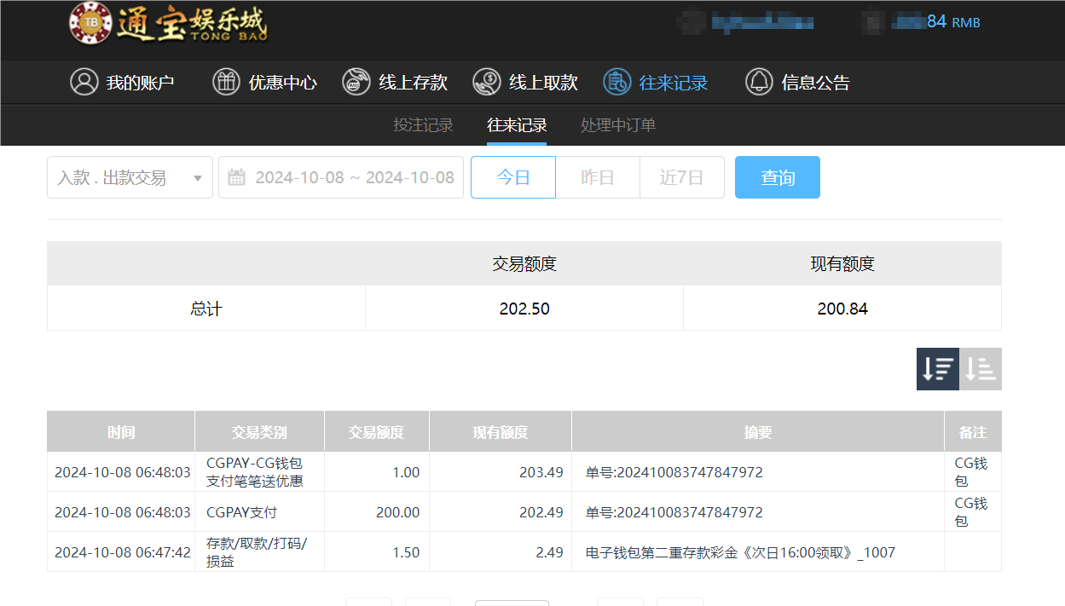Open the 入款.出款交易 dropdown
Viewport: 1065px width, 606px height.
pyautogui.click(x=130, y=177)
